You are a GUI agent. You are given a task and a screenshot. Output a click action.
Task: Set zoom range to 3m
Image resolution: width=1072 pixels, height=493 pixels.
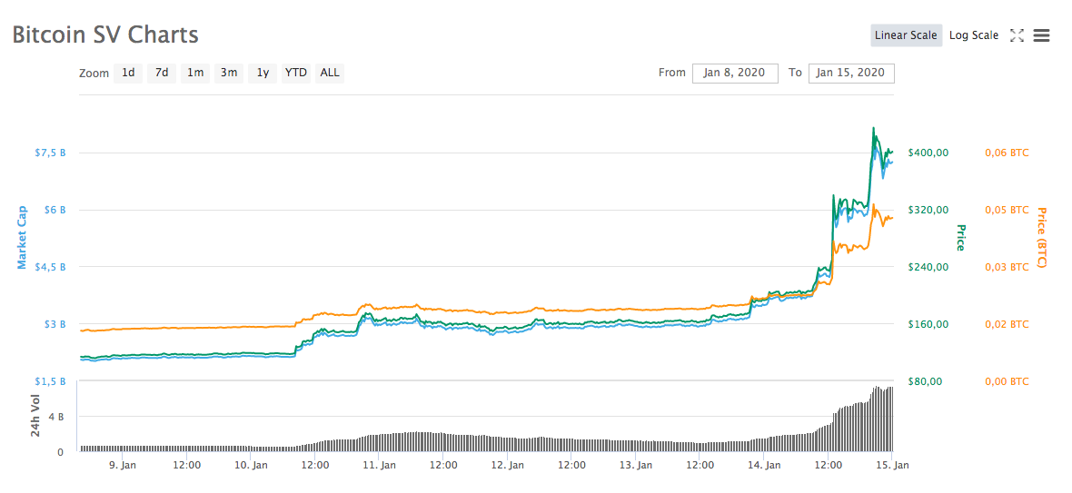(229, 73)
